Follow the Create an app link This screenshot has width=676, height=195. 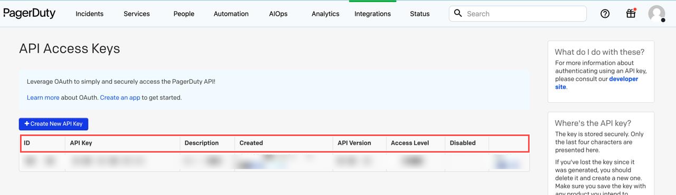coord(120,97)
